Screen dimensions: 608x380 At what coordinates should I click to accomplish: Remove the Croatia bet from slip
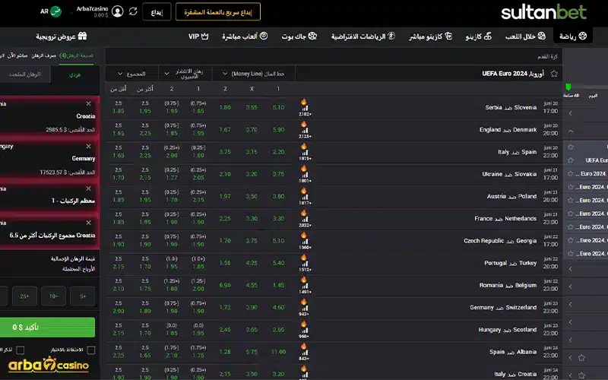point(88,103)
